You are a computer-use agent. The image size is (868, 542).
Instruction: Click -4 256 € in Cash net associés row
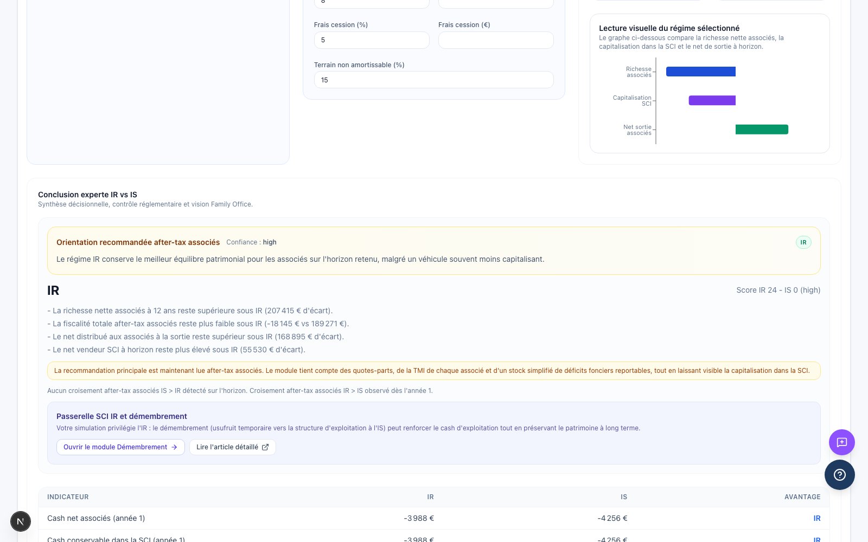612,518
